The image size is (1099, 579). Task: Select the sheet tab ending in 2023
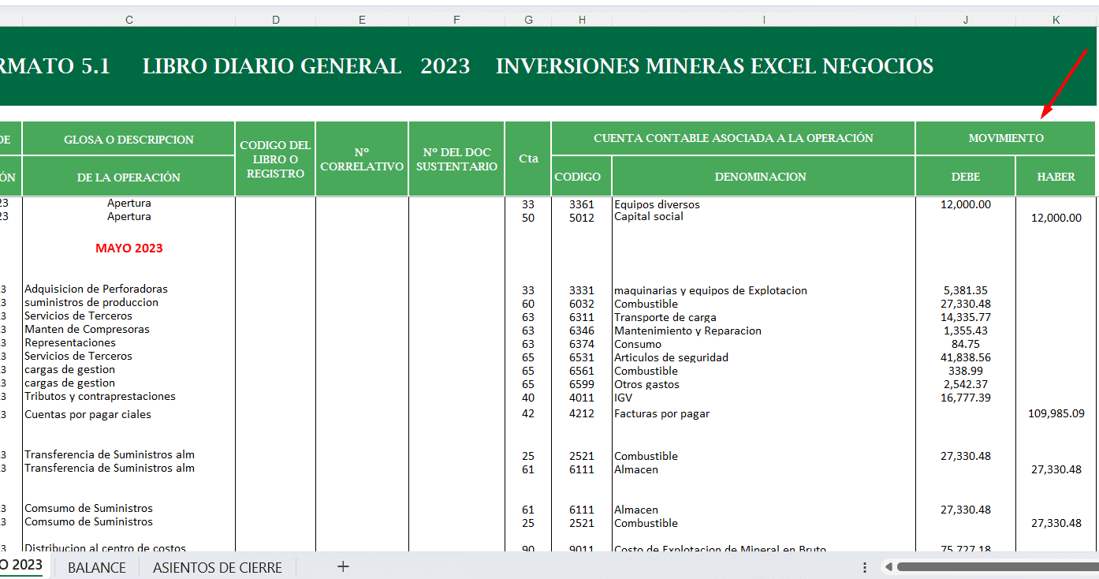pos(24,566)
